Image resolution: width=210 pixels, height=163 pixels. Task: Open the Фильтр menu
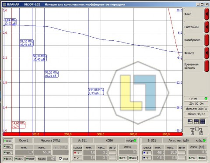pos(194,53)
